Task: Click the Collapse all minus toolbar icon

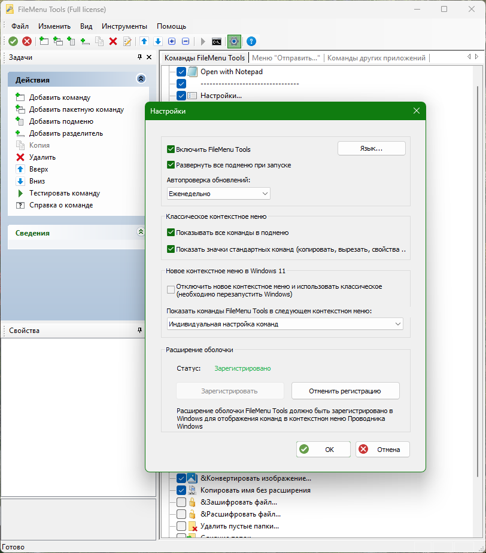Action: point(186,41)
